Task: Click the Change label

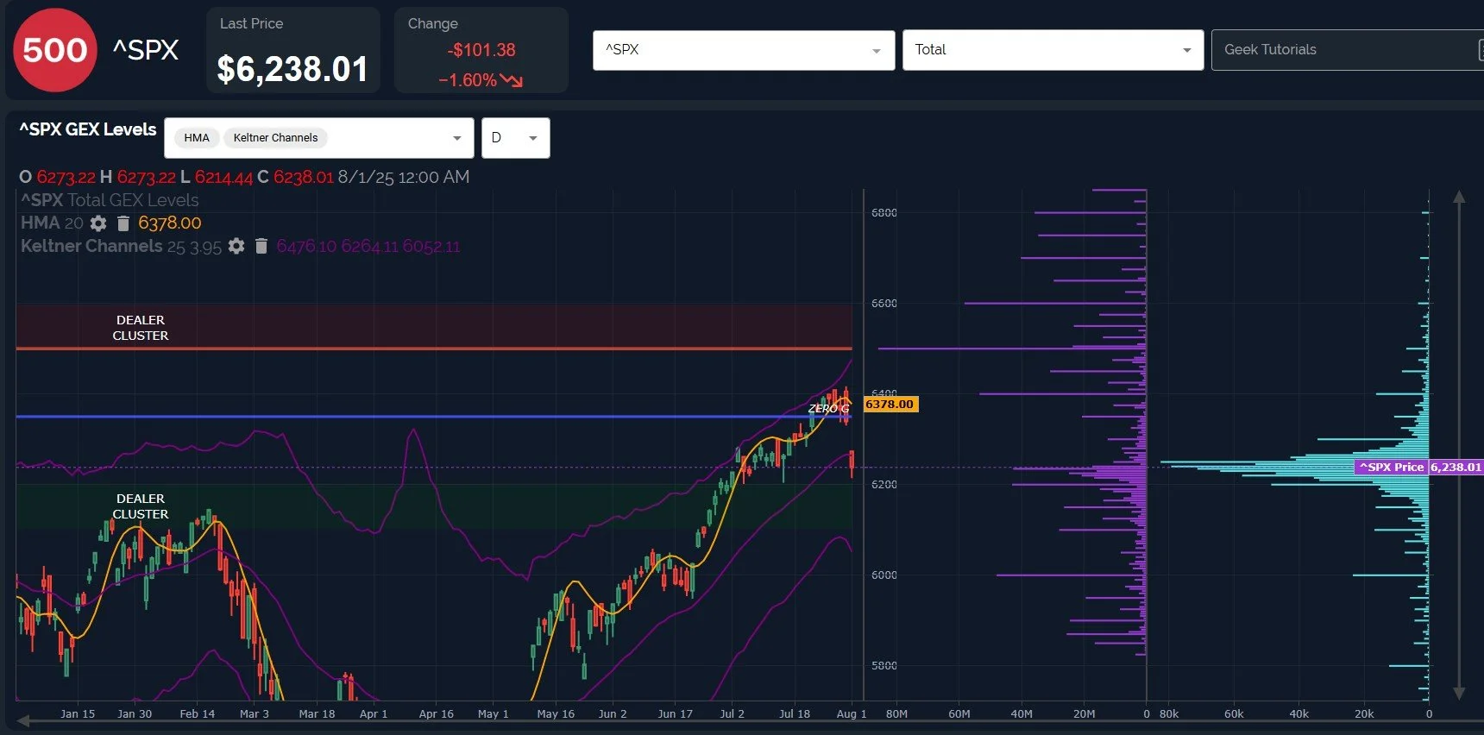Action: click(x=433, y=24)
